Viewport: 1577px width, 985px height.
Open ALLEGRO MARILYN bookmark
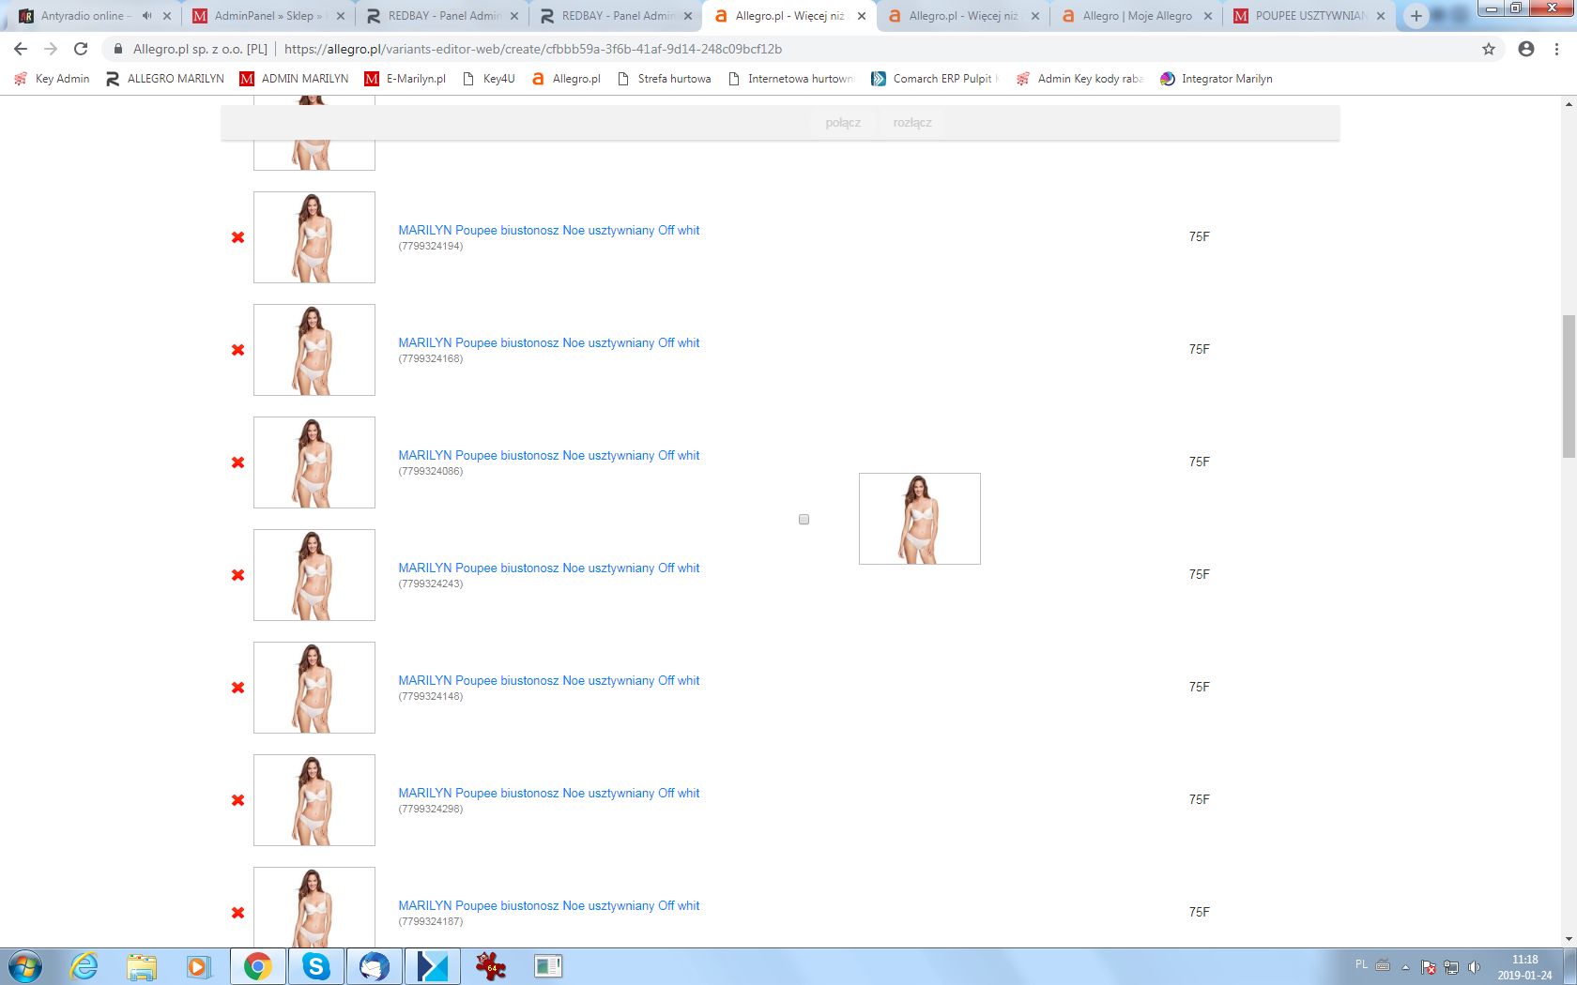tap(165, 79)
